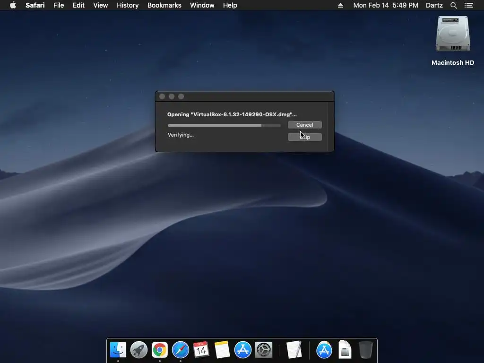The image size is (484, 363).
Task: Select Macintosh HD drive on desktop
Action: 453,34
